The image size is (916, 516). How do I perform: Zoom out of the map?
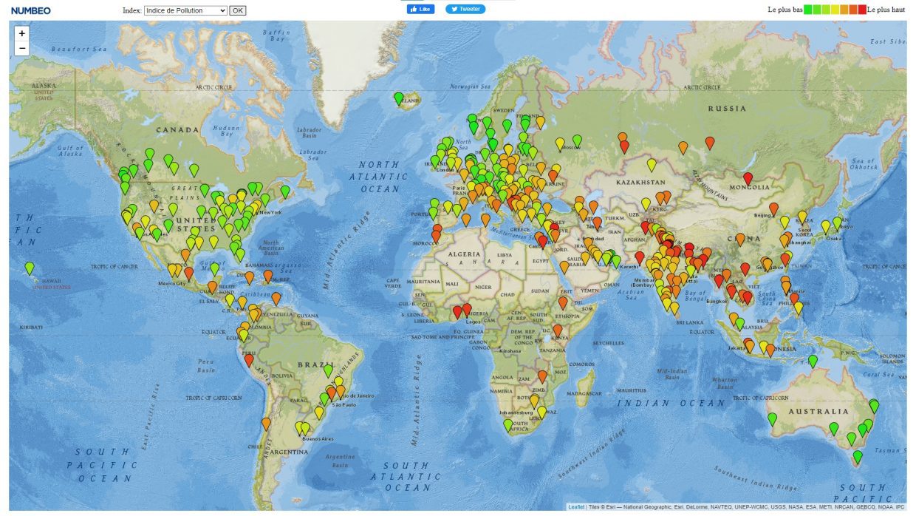pos(21,48)
